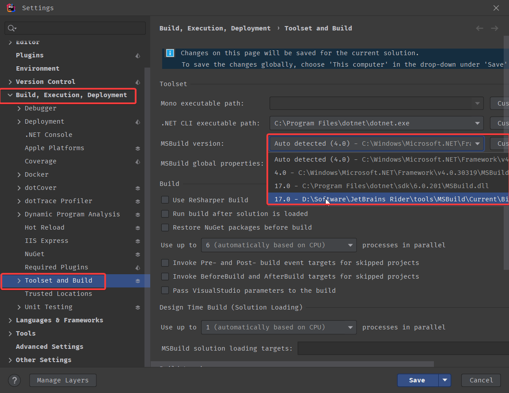Open the .NET CLI executable path dropdown

pos(477,124)
